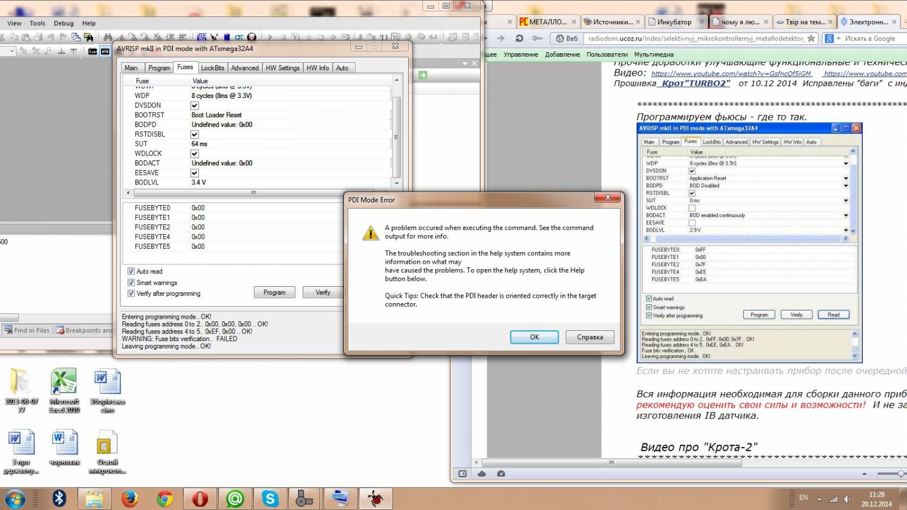The image size is (907, 510).
Task: Toggle the DVSDON fuse checkbox
Action: tap(195, 105)
